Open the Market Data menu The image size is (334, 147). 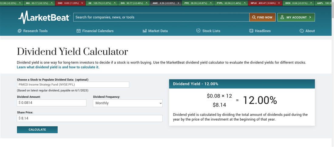click(155, 31)
